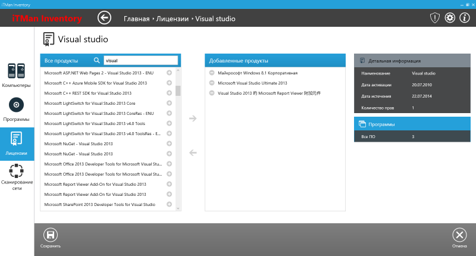This screenshot has height=256, width=476.
Task: Add Microsoft C++ REST SDK product
Action: click(170, 93)
